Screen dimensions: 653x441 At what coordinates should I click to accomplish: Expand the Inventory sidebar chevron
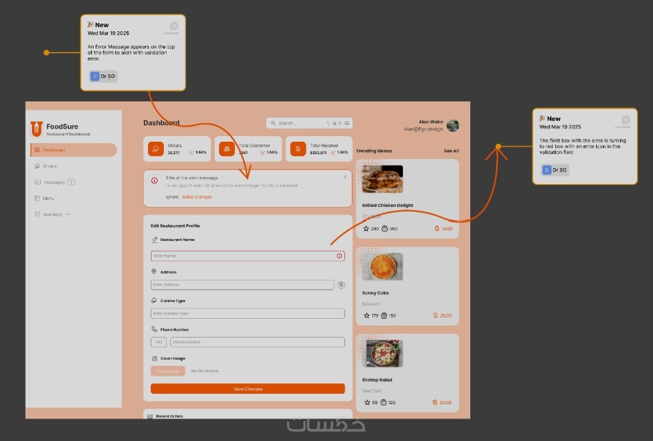[68, 214]
